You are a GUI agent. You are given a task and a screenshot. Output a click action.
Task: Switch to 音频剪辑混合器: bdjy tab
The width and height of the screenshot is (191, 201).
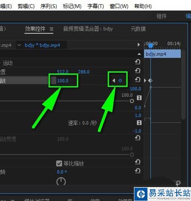click(x=88, y=29)
